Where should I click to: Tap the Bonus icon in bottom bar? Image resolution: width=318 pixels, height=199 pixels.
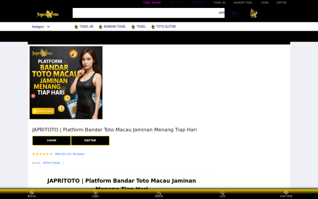click(32, 193)
